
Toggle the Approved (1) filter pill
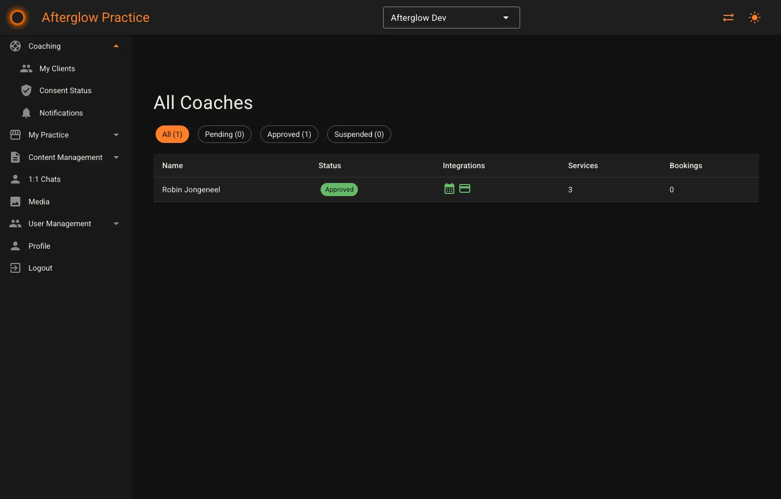pos(289,134)
